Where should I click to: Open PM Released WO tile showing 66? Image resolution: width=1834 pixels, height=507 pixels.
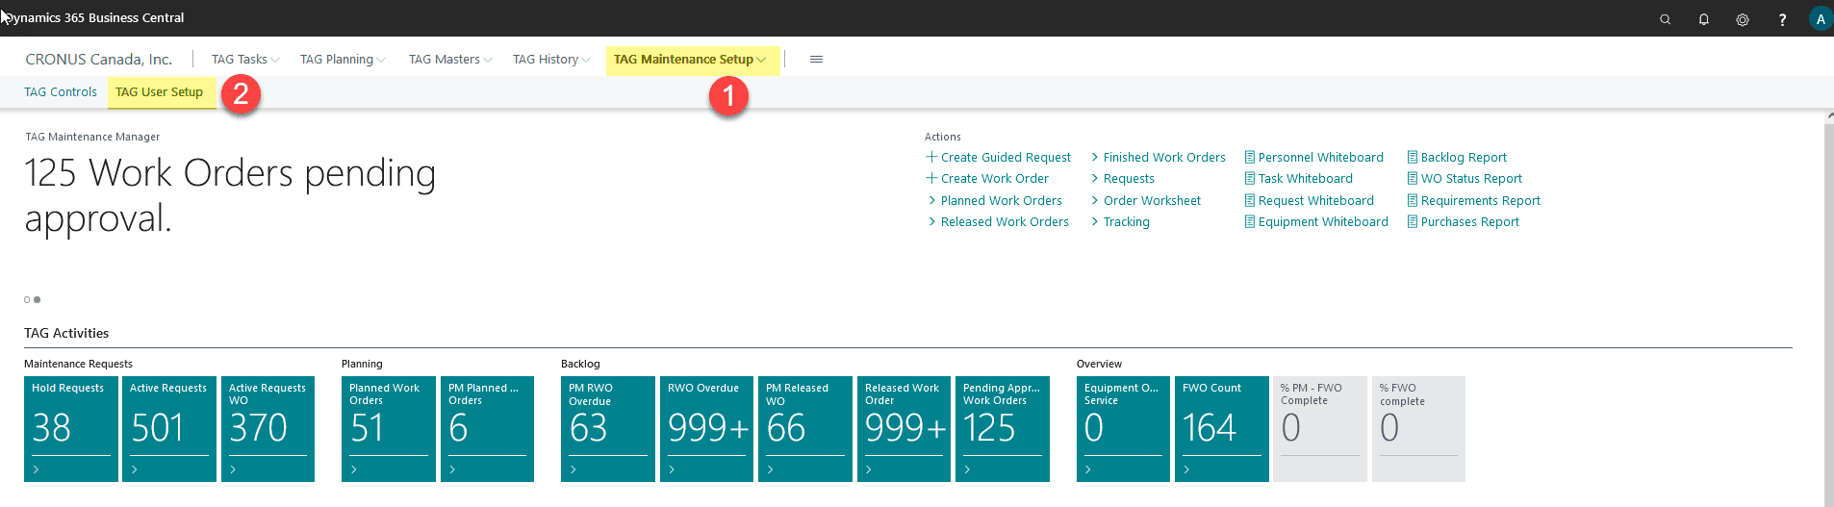tap(805, 428)
